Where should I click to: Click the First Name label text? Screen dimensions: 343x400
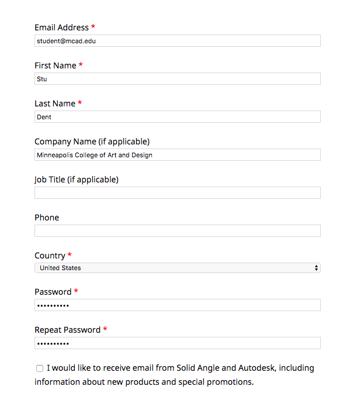pyautogui.click(x=56, y=65)
